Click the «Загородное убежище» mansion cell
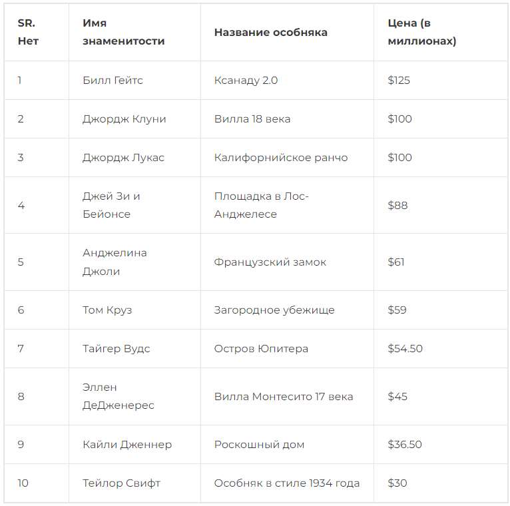Image resolution: width=510 pixels, height=506 pixels. coord(274,310)
